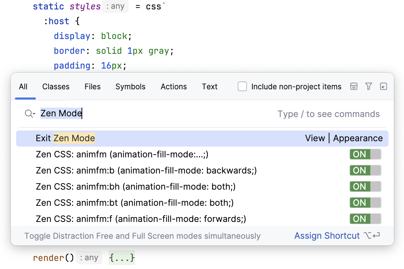Toggle the preview pane icon
Image resolution: width=404 pixels, height=269 pixels.
coord(353,86)
